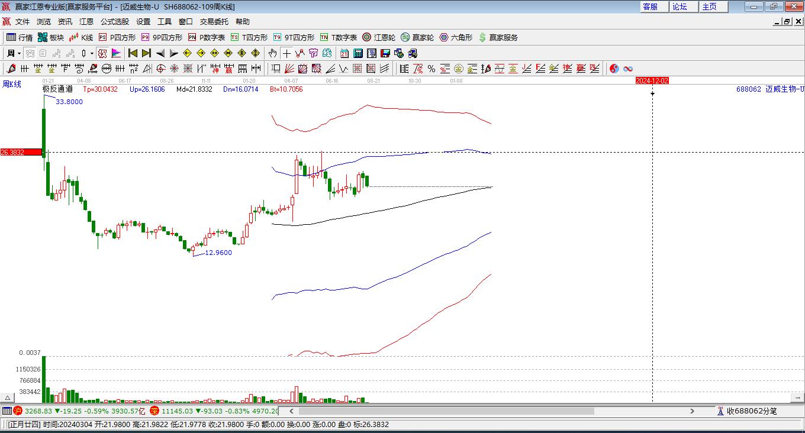This screenshot has height=433, width=805.
Task: Open the 浏览 menu
Action: pyautogui.click(x=44, y=21)
